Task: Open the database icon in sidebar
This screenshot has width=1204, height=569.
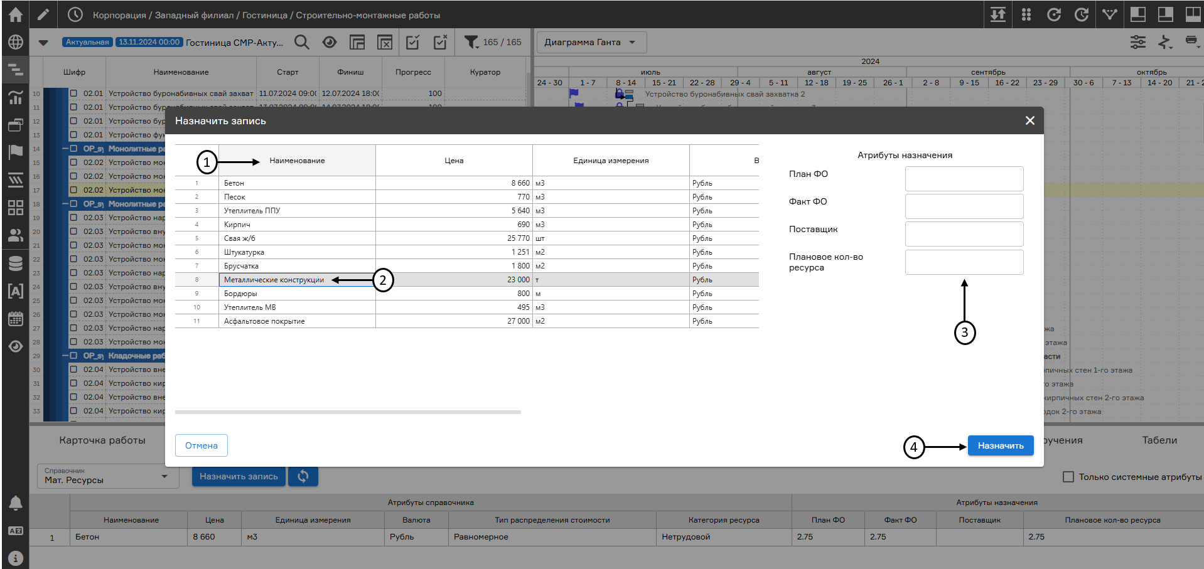Action: pyautogui.click(x=15, y=263)
